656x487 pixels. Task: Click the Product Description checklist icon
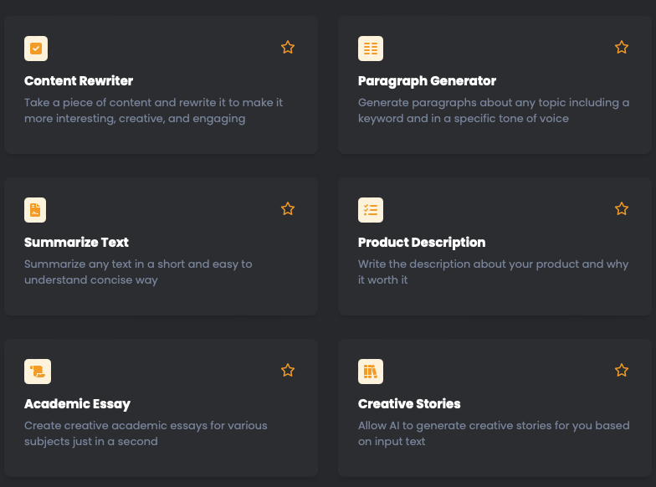click(x=370, y=210)
